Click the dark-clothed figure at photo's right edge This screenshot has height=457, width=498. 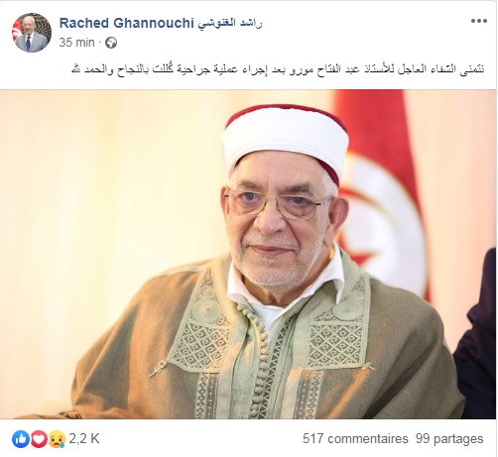475,337
